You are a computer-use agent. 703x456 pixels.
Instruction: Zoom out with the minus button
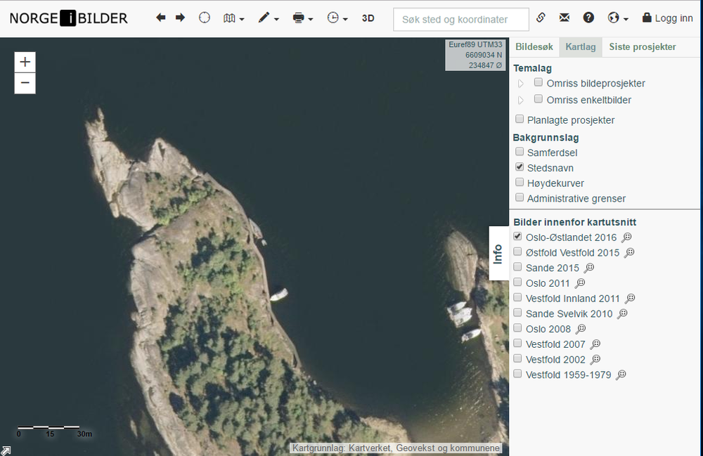25,83
